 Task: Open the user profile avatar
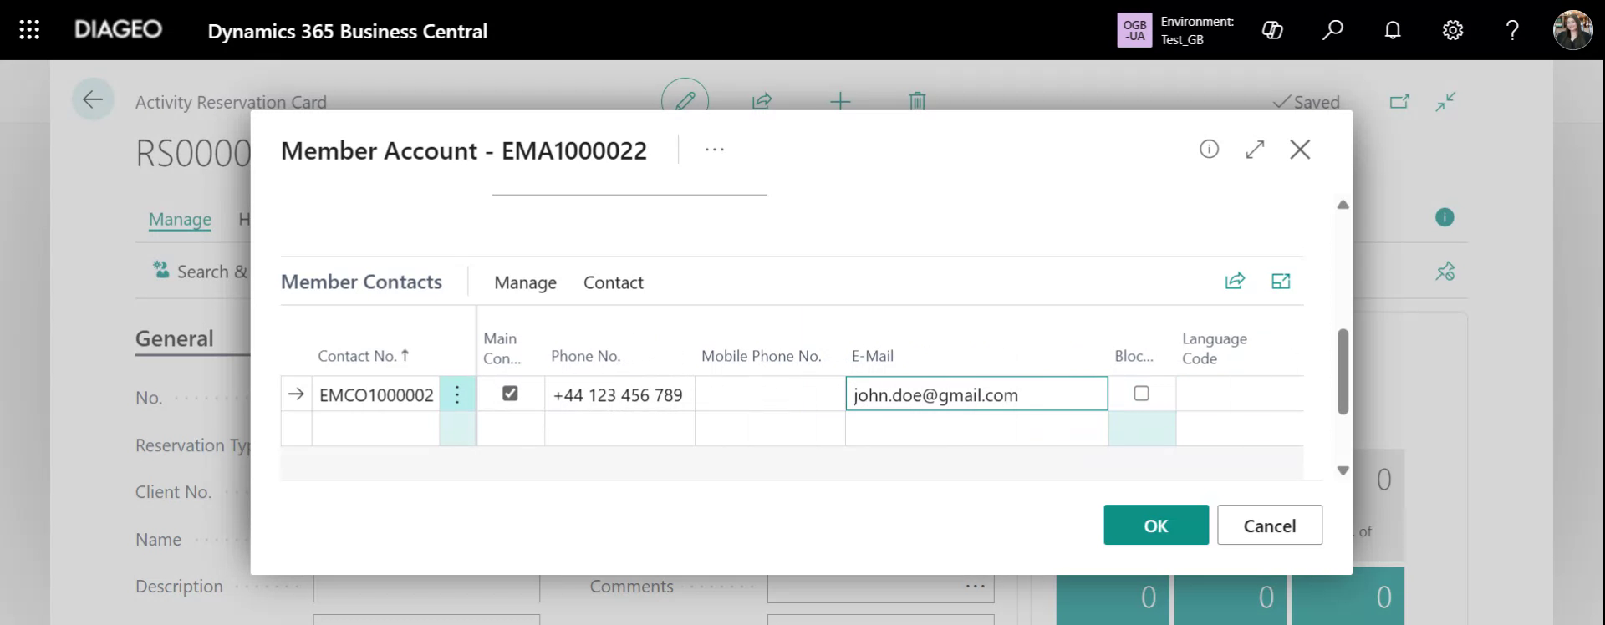[x=1572, y=30]
